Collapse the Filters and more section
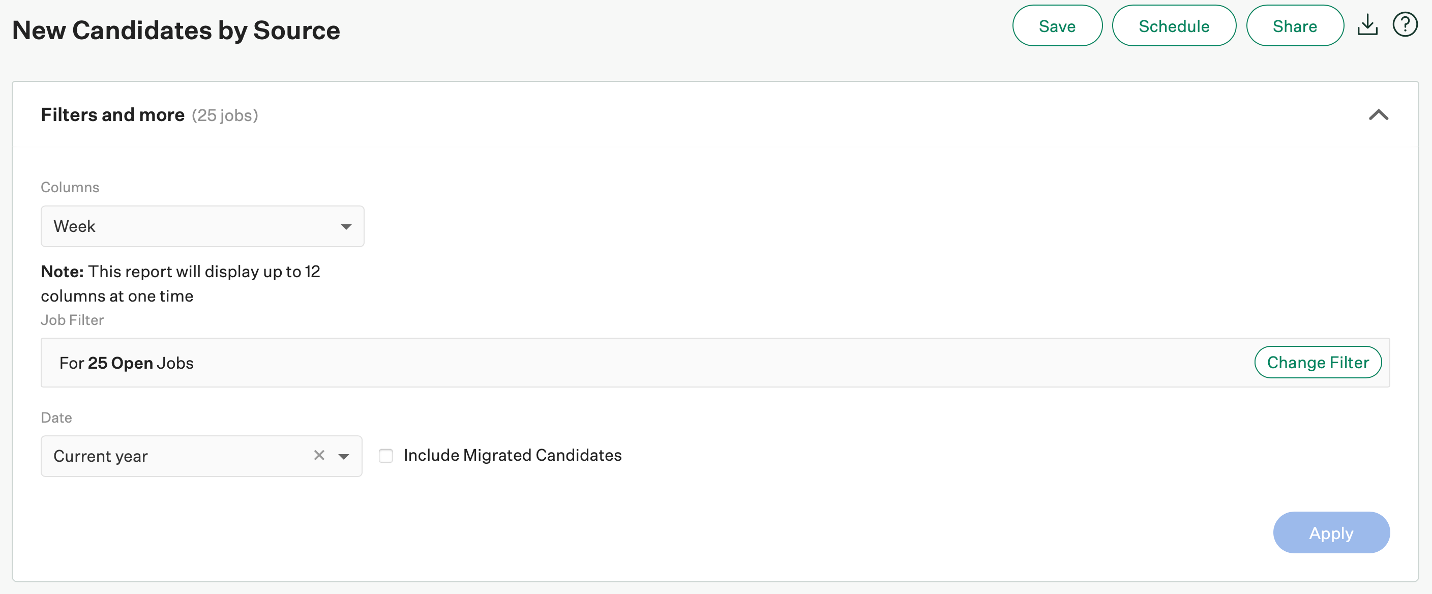Viewport: 1432px width, 594px height. pos(1379,115)
